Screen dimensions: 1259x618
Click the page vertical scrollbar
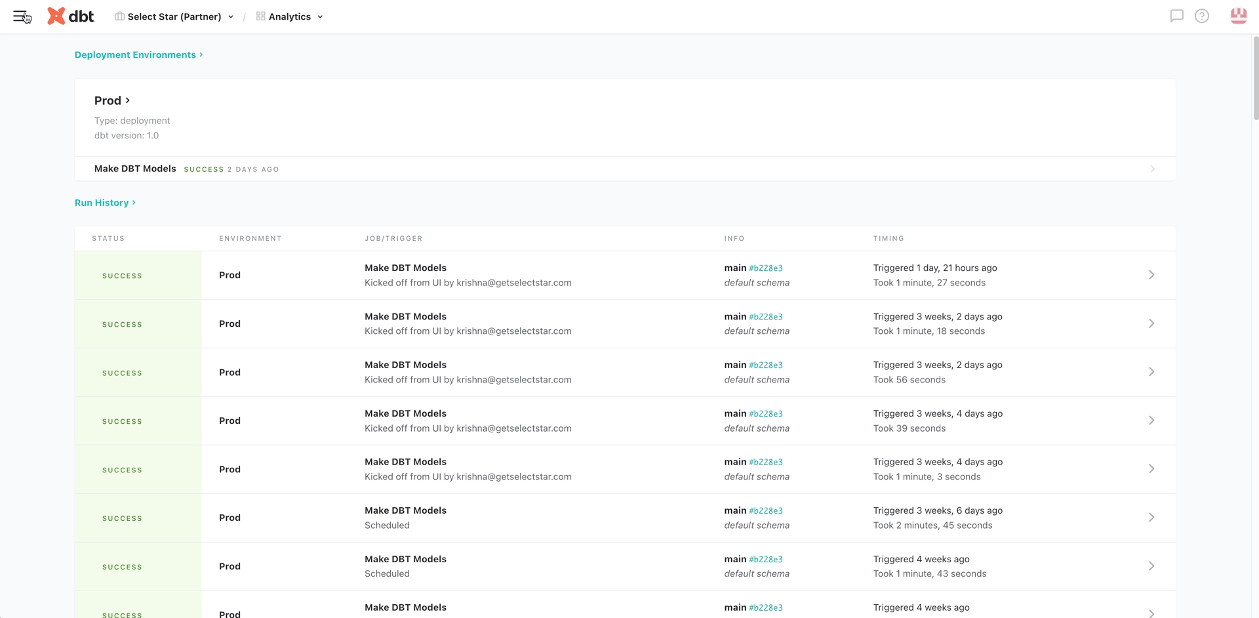1255,79
